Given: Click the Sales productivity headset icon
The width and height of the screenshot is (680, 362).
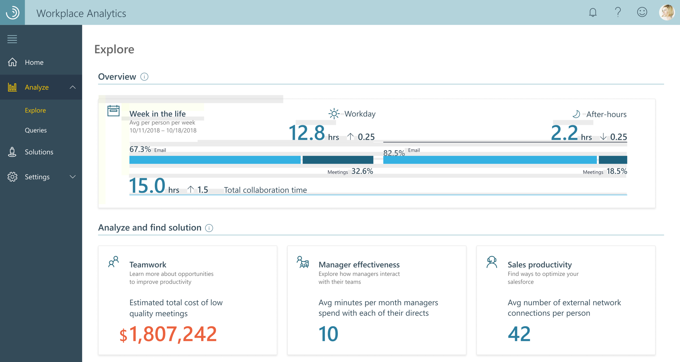Looking at the screenshot, I should click(x=492, y=262).
